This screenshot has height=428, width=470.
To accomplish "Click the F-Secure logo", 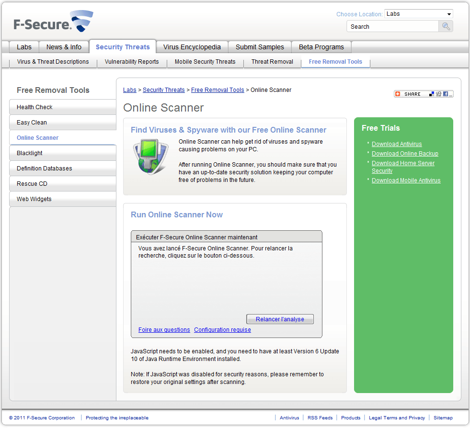I will coord(53,21).
